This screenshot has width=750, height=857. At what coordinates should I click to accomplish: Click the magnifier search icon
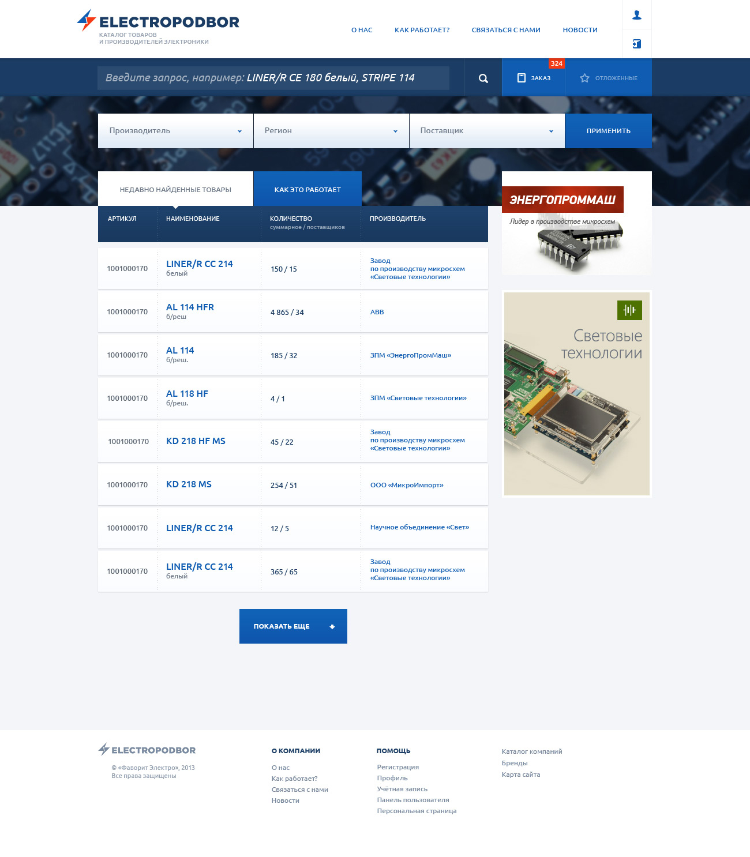[x=483, y=78]
